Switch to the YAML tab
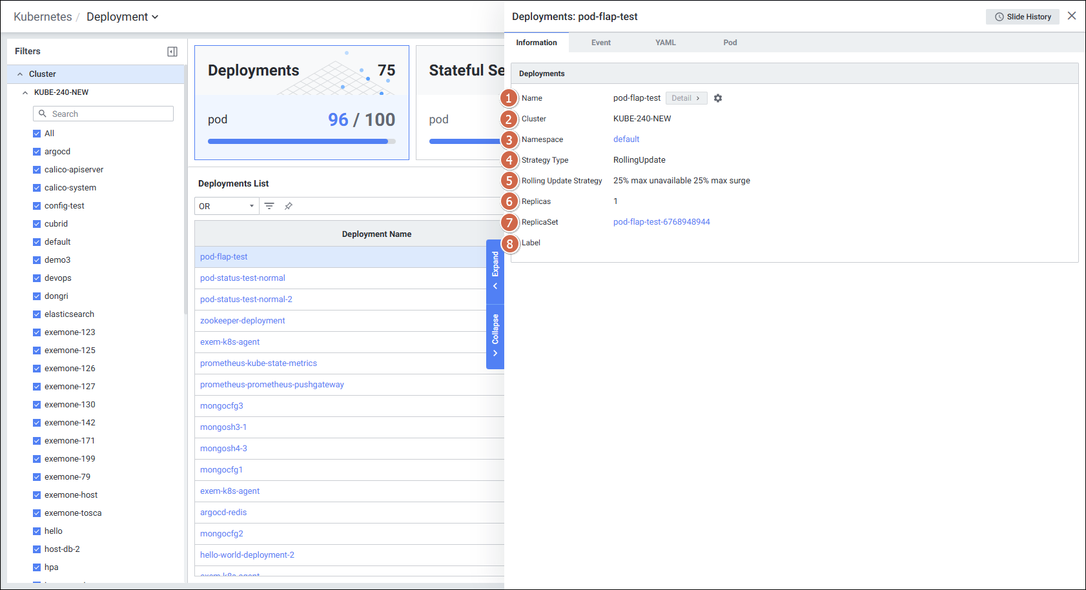Screen dimensions: 1086x590 click(x=665, y=43)
